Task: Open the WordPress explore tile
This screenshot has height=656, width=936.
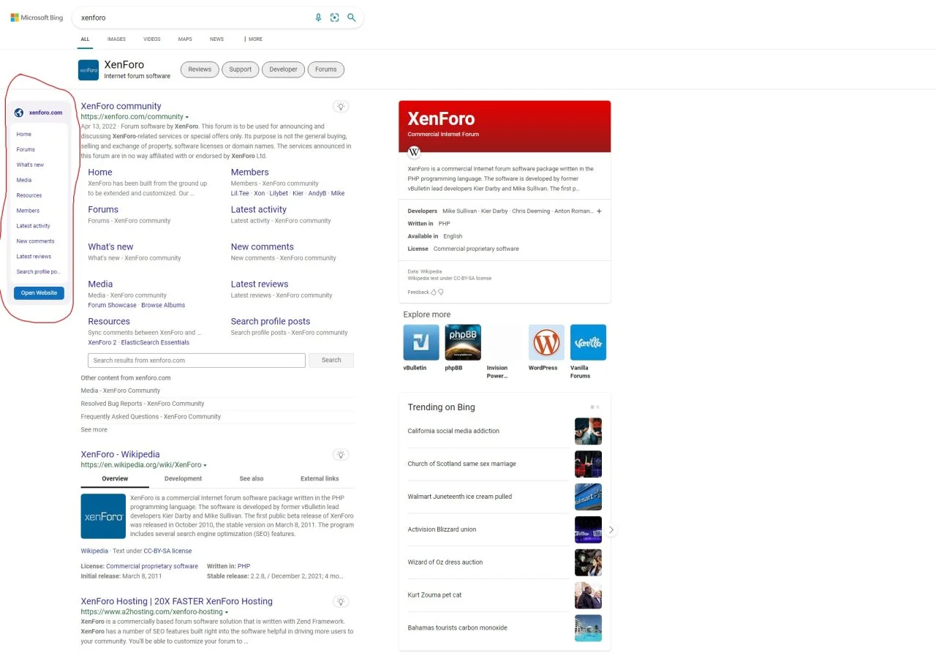Action: click(x=546, y=342)
